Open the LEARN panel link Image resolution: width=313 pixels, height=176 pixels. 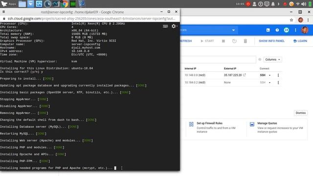click(x=300, y=41)
